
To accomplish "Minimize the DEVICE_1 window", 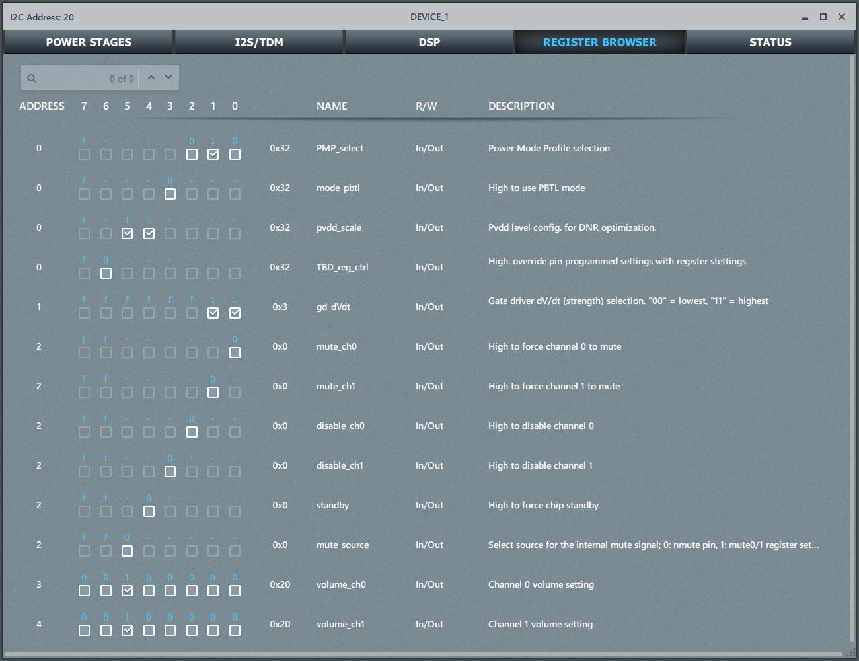I will pyautogui.click(x=805, y=17).
